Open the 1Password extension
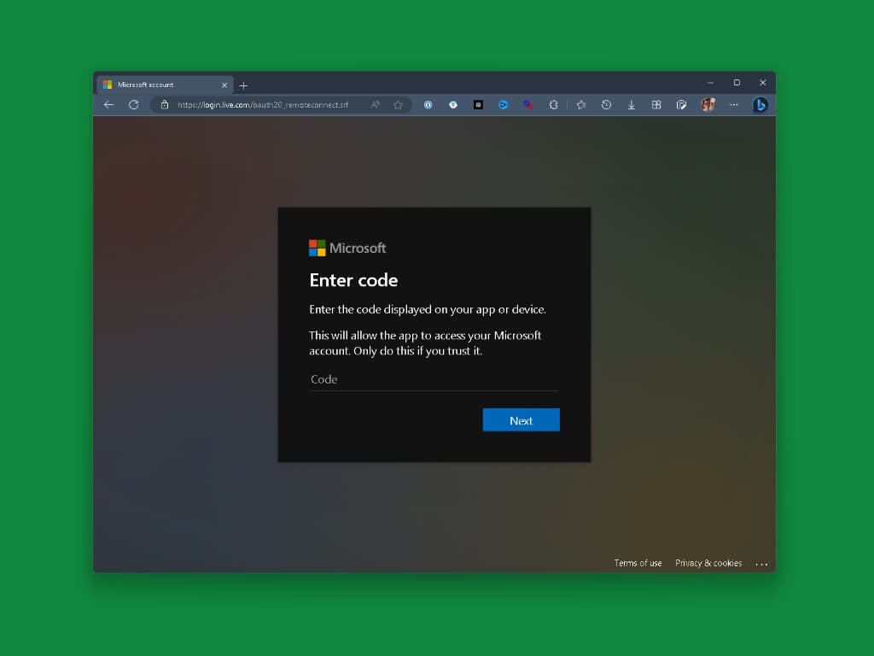The height and width of the screenshot is (656, 874). click(x=428, y=104)
